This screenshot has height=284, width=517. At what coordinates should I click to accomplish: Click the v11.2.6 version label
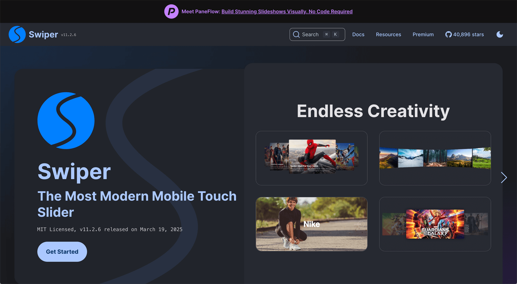coord(69,35)
